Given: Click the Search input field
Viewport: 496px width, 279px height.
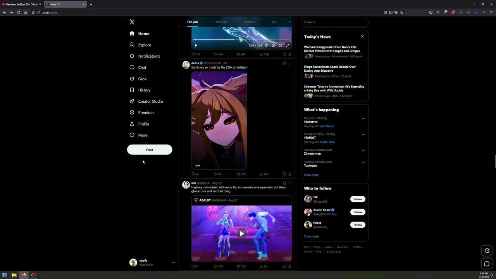Looking at the screenshot, I should coord(335,22).
